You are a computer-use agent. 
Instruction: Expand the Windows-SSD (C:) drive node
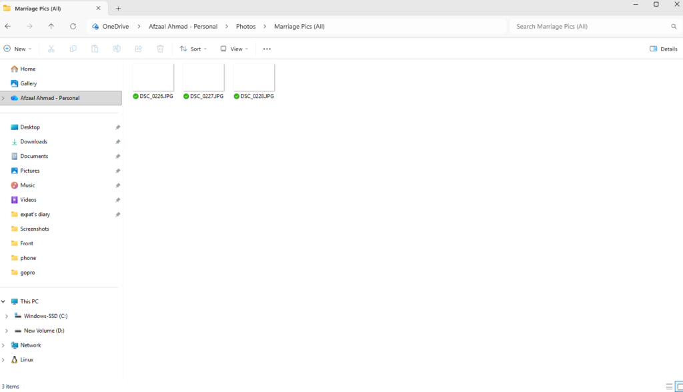[7, 316]
